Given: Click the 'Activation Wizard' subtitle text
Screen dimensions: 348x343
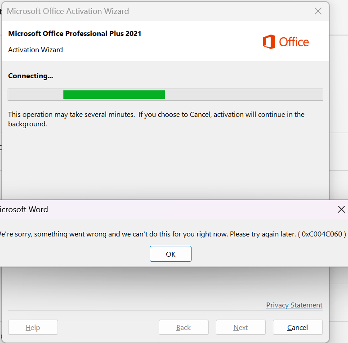Looking at the screenshot, I should [x=36, y=50].
